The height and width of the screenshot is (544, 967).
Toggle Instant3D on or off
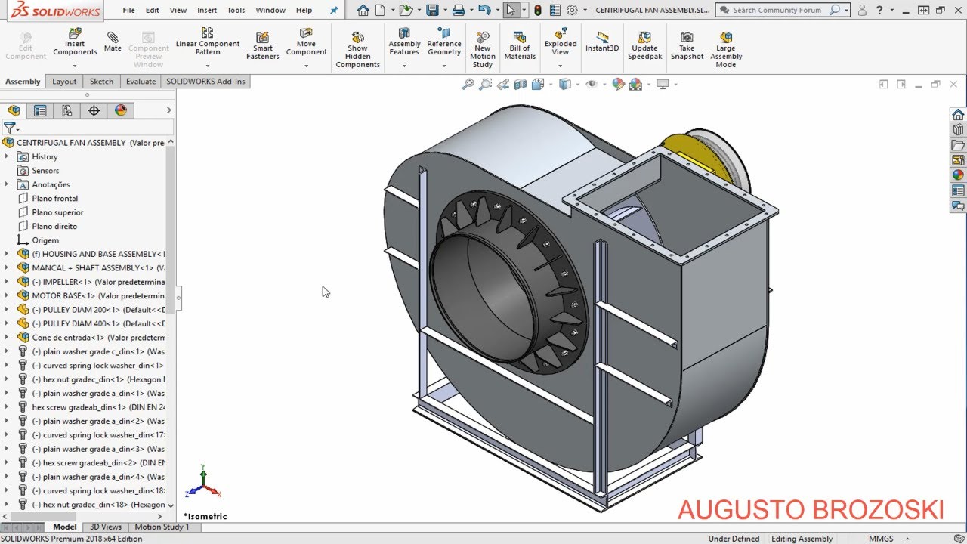[x=602, y=42]
